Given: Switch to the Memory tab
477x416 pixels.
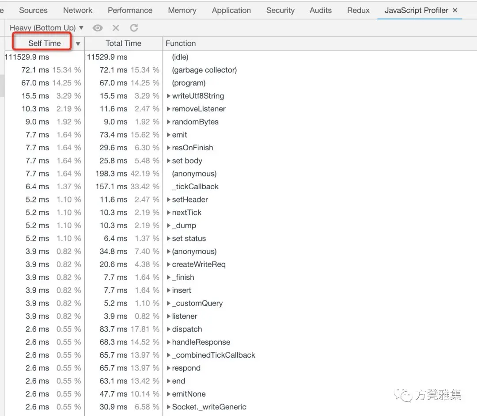Looking at the screenshot, I should pos(182,10).
